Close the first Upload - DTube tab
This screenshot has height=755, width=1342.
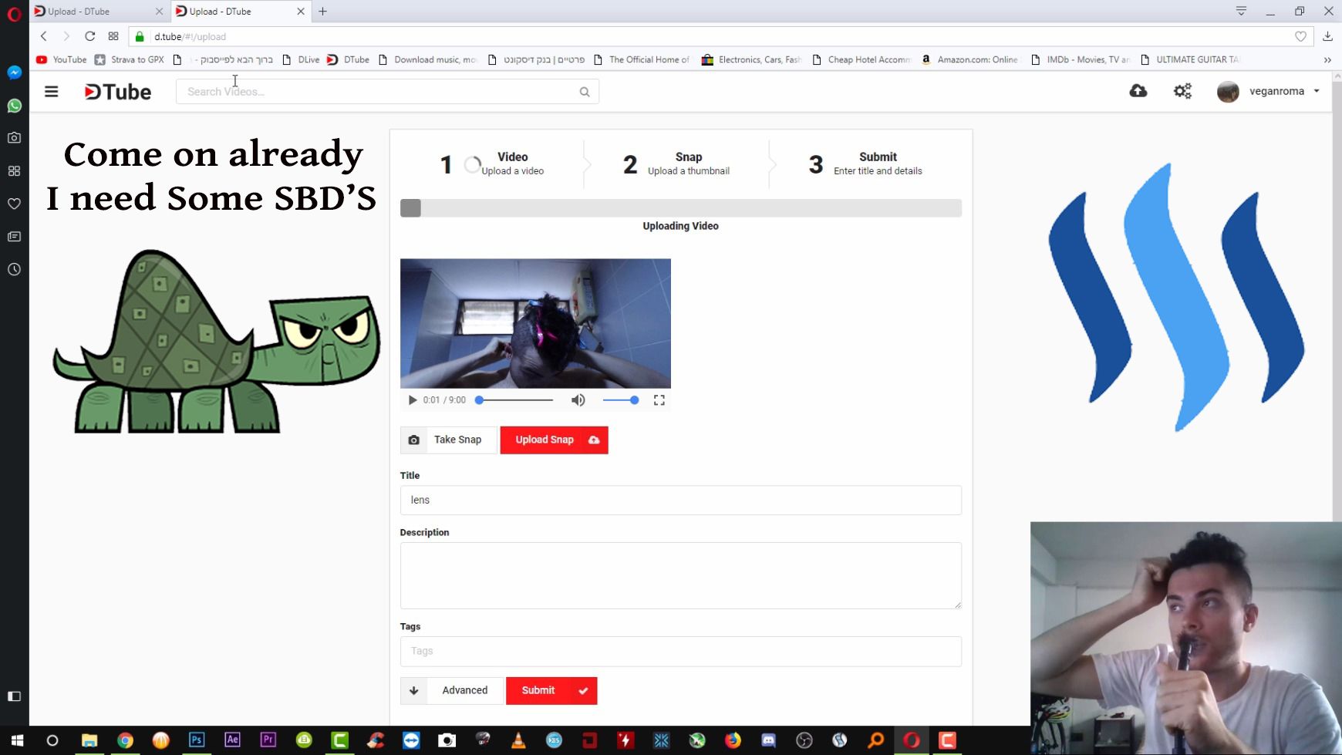[159, 12]
